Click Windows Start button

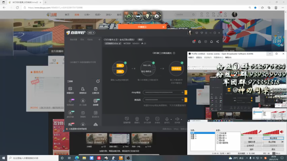pos(4,158)
